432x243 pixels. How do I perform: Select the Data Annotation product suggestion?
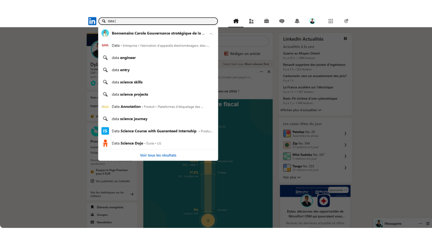click(158, 106)
